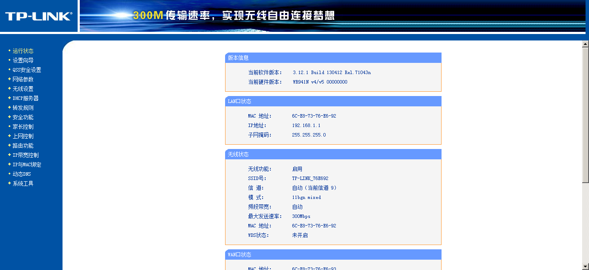Click the WAN口状态 section header
Image resolution: width=589 pixels, height=270 pixels.
coord(333,254)
